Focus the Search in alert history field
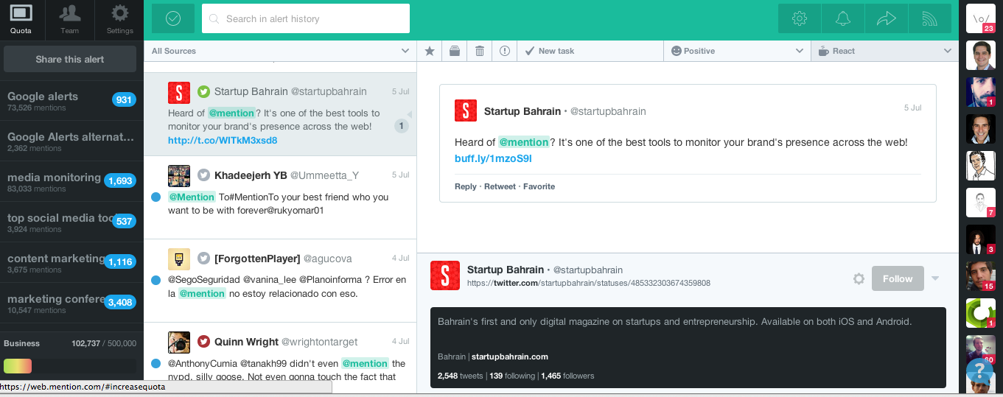The image size is (1003, 397). [x=306, y=18]
